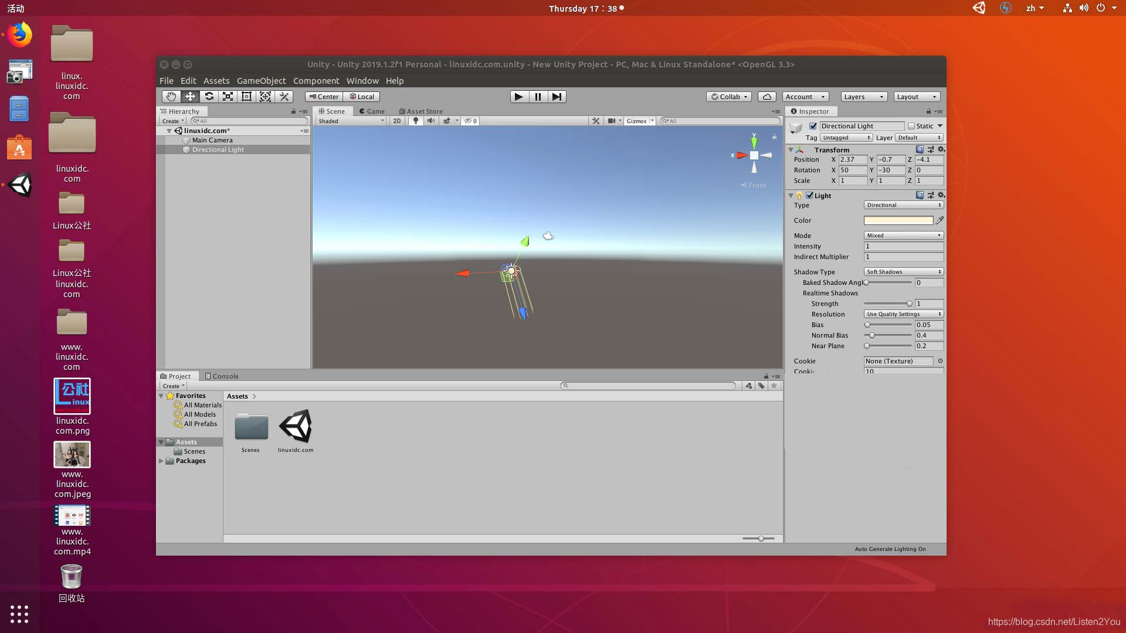Select Main Camera in Hierarchy
The image size is (1126, 633).
click(212, 140)
